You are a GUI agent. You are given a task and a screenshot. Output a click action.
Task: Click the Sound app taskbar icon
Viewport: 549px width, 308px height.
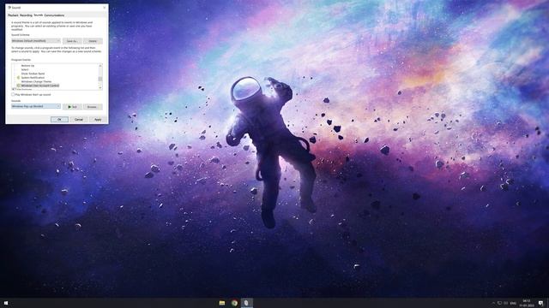[246, 303]
